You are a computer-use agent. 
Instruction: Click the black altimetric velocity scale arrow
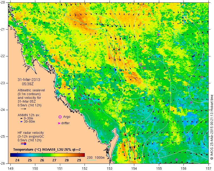coord(23,109)
